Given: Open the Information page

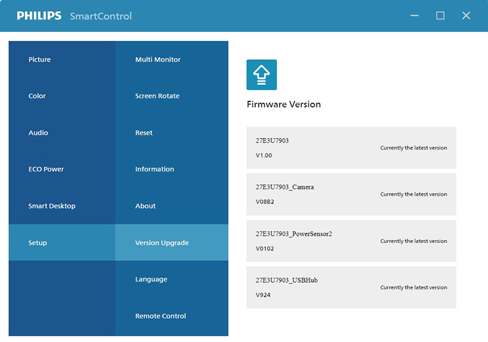Looking at the screenshot, I should (154, 170).
